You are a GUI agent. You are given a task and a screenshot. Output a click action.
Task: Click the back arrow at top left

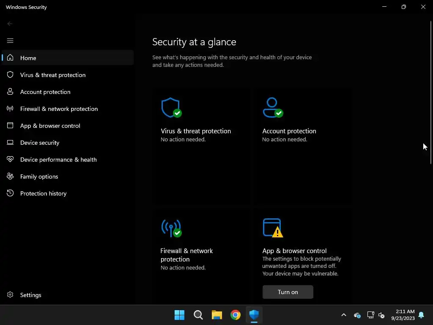coord(10,24)
